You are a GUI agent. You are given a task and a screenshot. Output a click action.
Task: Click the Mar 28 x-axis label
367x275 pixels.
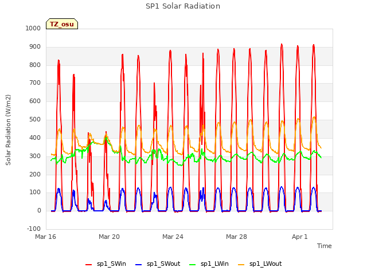[236, 237]
